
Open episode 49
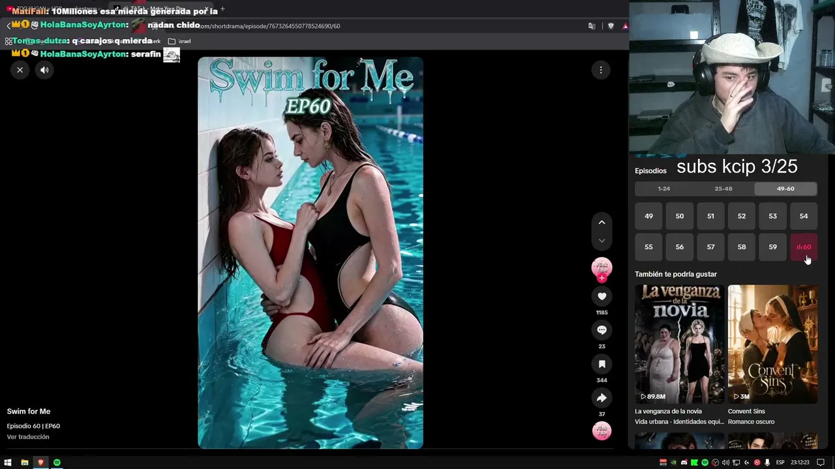click(648, 216)
